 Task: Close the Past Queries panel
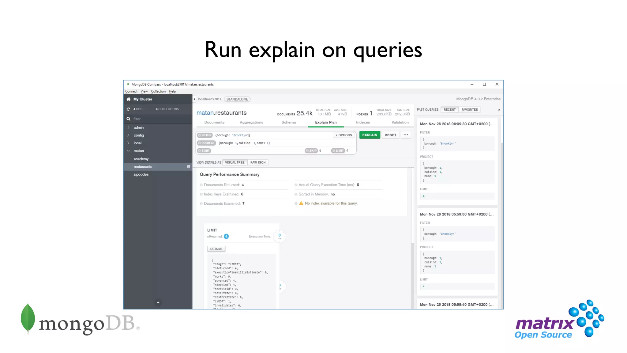point(499,110)
